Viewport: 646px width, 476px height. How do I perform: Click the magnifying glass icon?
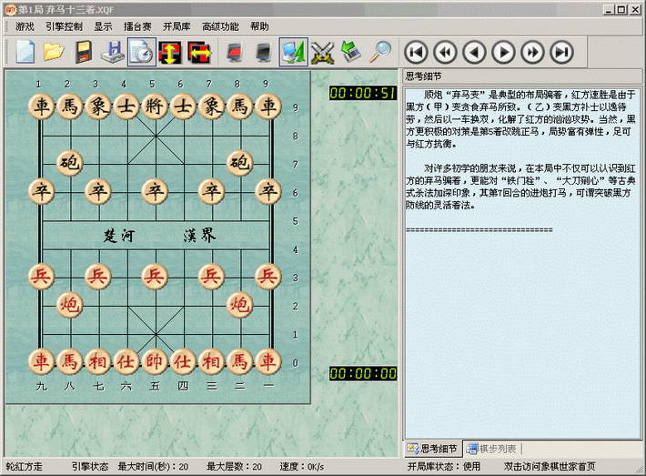(x=379, y=51)
